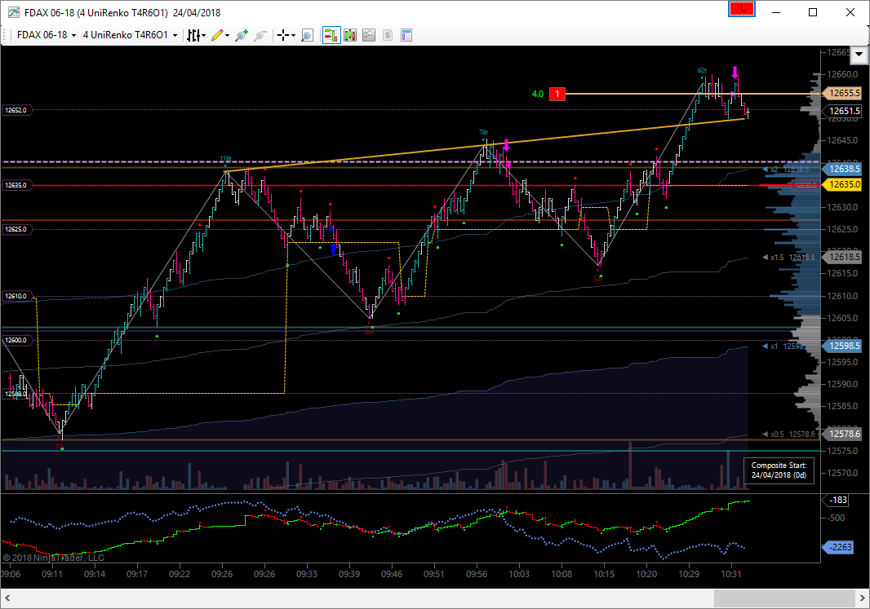The image size is (870, 609).
Task: Open the FDAX 06-18 instrument dropdown
Action: 47,35
